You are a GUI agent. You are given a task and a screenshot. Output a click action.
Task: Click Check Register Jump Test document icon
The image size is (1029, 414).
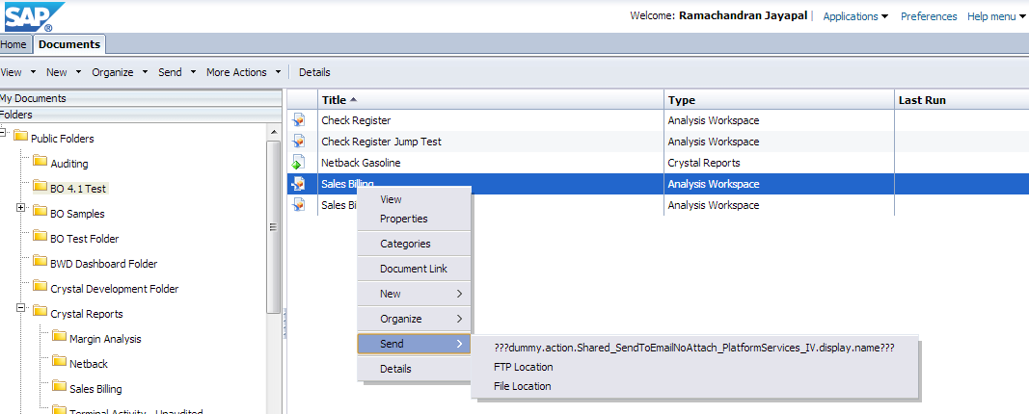point(299,142)
